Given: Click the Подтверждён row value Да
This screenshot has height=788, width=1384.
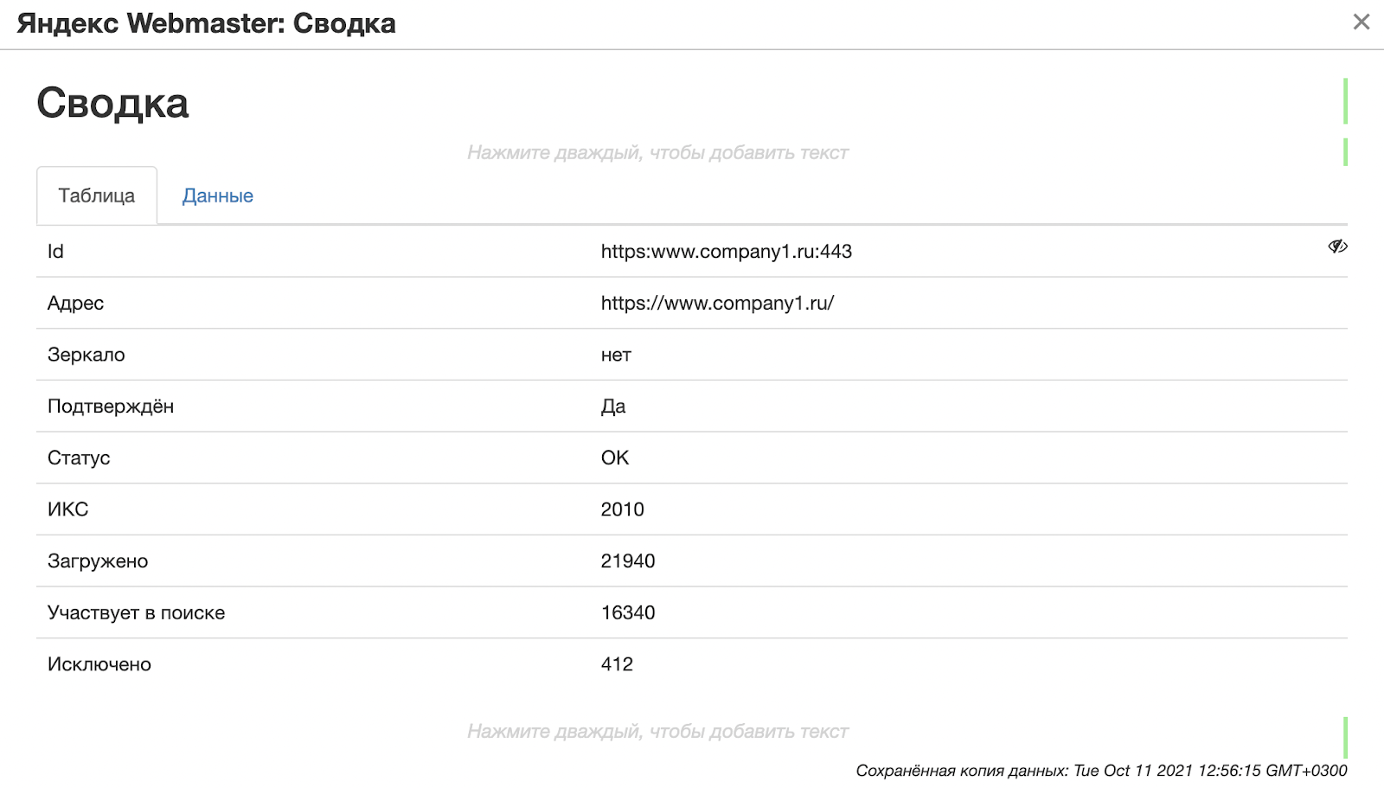Looking at the screenshot, I should 613,407.
